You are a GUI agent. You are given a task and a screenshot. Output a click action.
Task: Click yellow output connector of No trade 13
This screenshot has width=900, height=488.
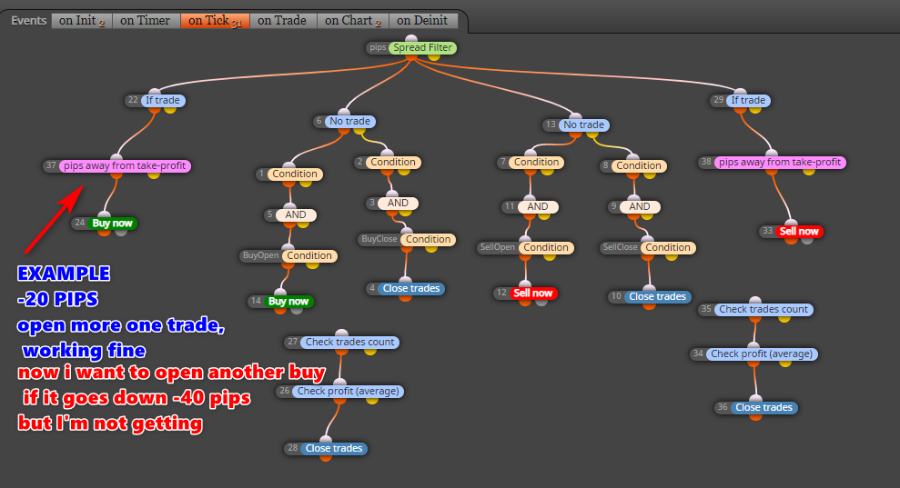pyautogui.click(x=593, y=134)
